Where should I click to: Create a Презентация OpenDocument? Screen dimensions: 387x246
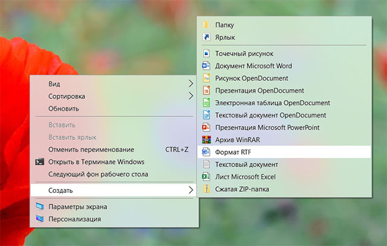(284, 90)
